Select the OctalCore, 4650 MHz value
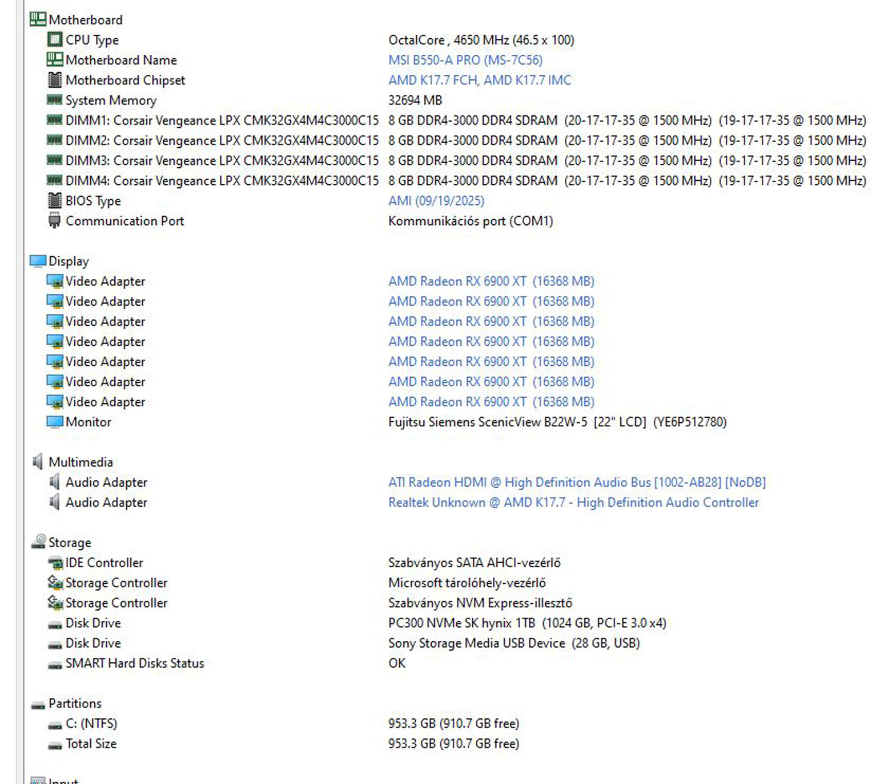The image size is (872, 784). click(x=481, y=40)
